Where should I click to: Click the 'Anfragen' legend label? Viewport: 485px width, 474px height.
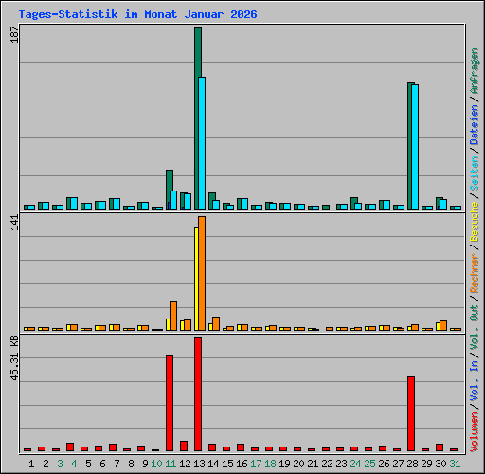click(x=475, y=71)
